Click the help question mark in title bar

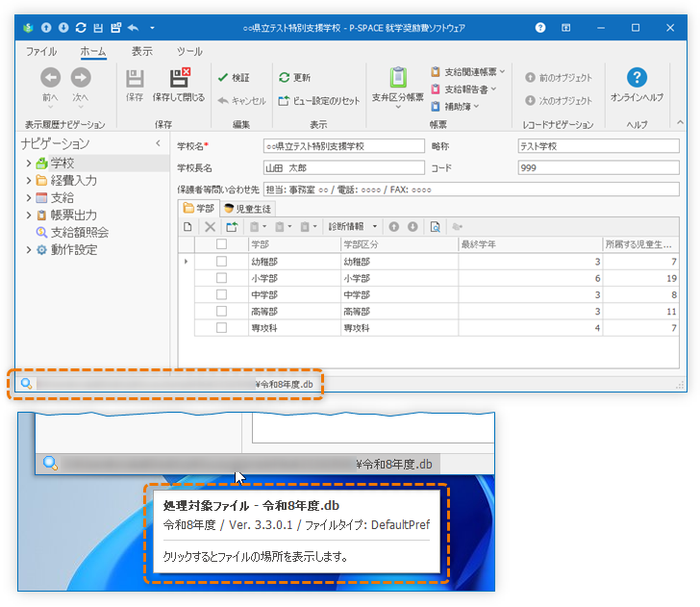[540, 28]
